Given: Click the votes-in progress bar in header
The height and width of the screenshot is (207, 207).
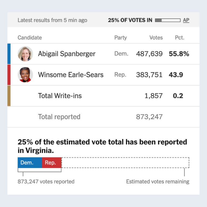Looking at the screenshot, I should point(168,20).
